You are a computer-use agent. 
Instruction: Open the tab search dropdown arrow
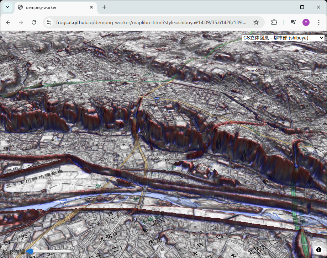click(7, 7)
